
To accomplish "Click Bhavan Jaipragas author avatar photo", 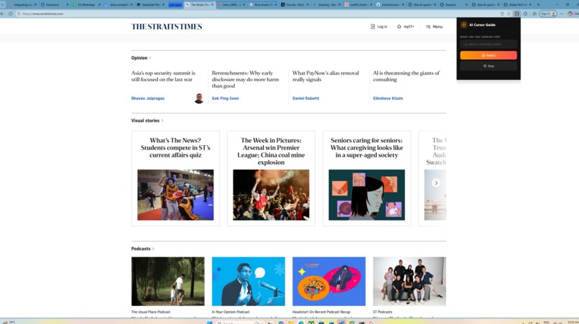I will tap(199, 98).
